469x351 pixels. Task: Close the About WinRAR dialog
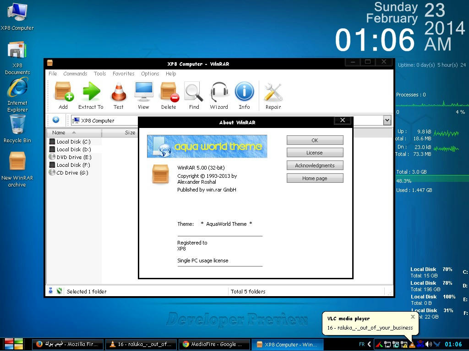tap(343, 120)
